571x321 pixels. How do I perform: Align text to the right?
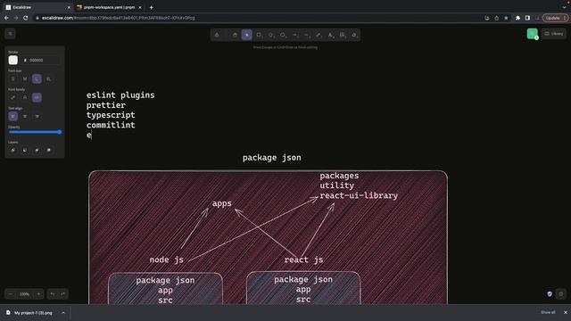[37, 117]
